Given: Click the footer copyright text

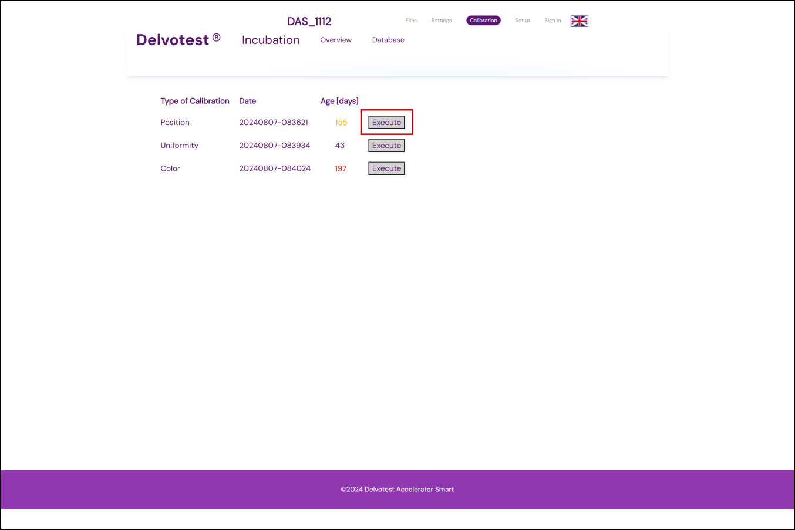Looking at the screenshot, I should 397,489.
